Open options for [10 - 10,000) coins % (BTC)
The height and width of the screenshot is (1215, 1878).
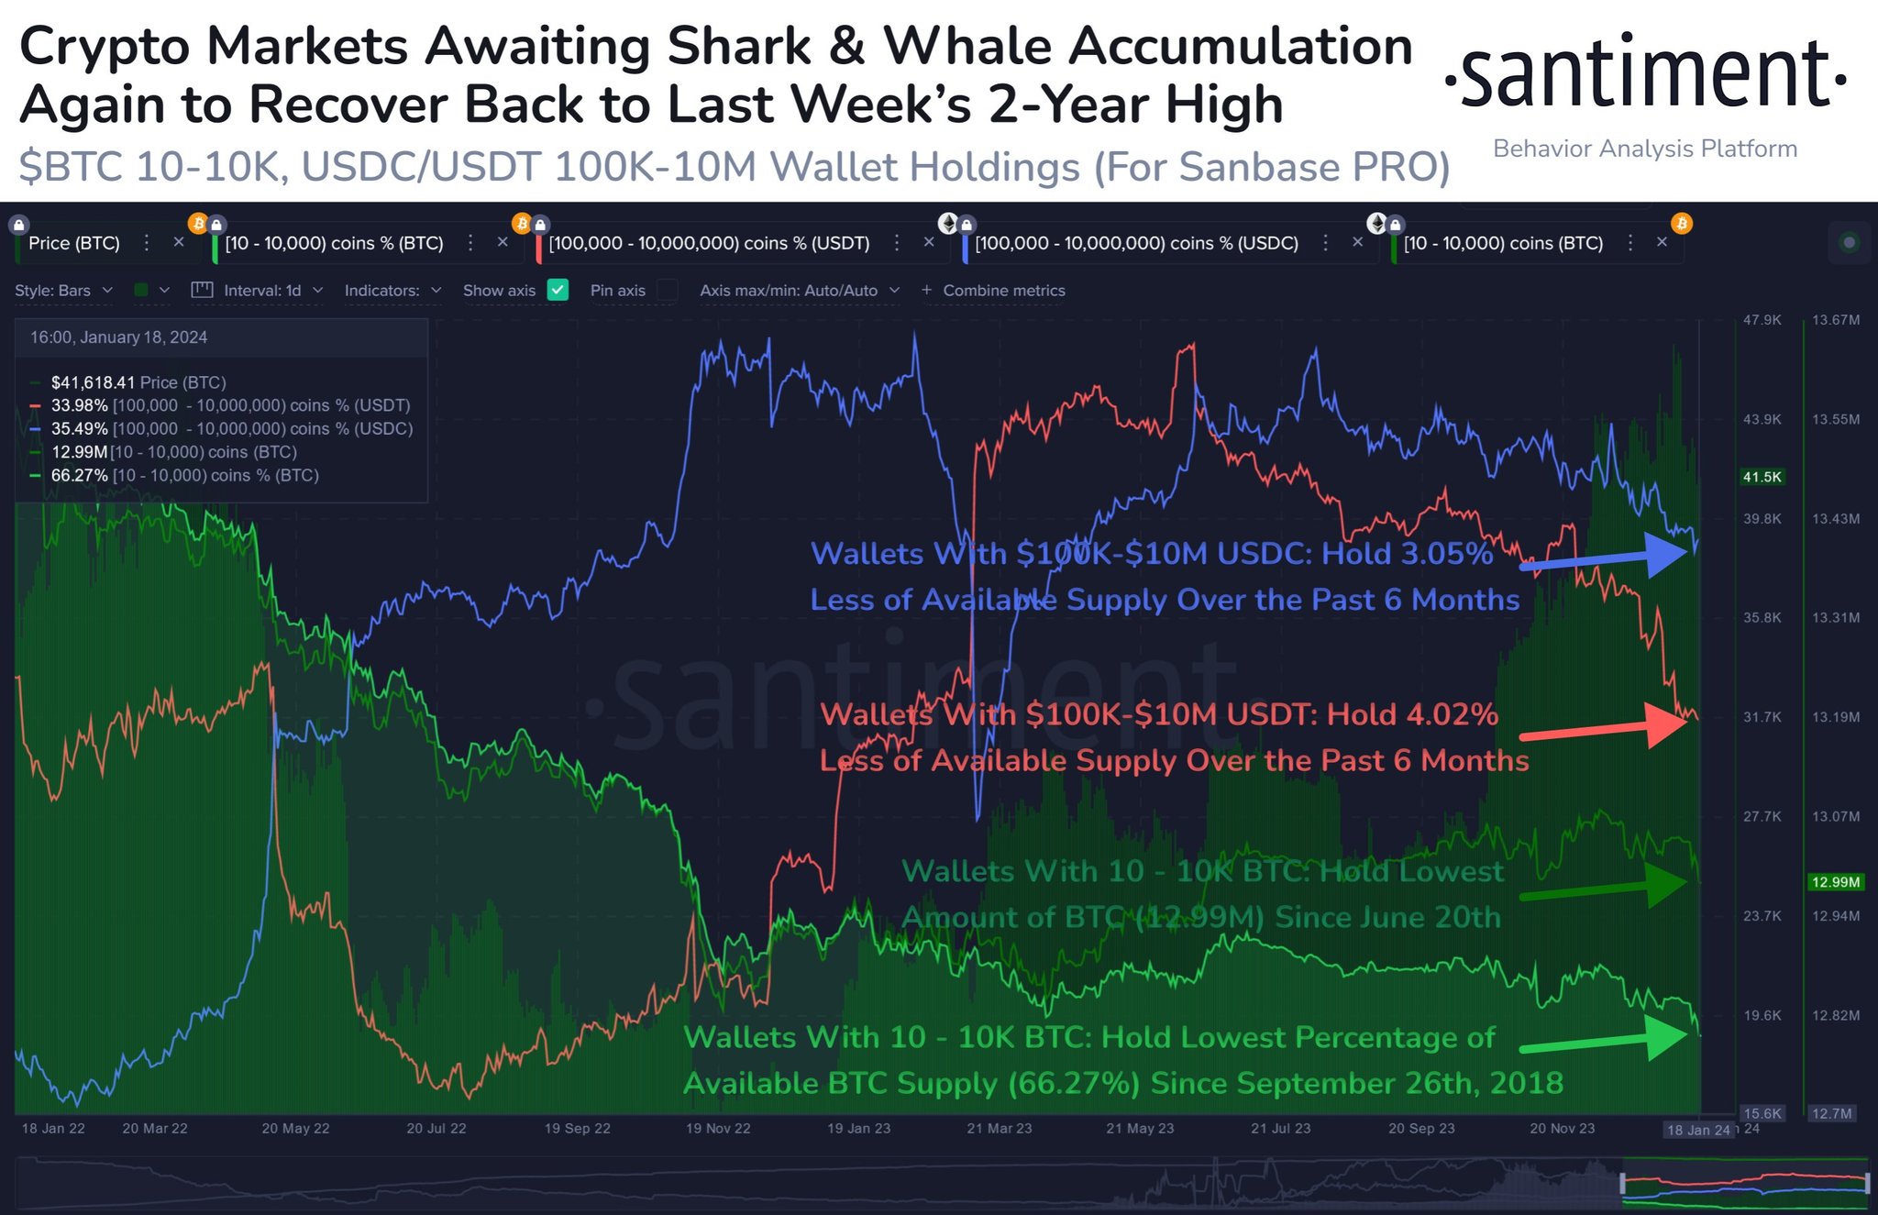point(470,243)
